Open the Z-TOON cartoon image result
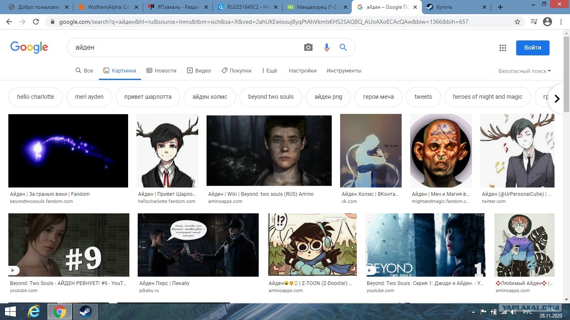The width and height of the screenshot is (570, 320). point(312,245)
